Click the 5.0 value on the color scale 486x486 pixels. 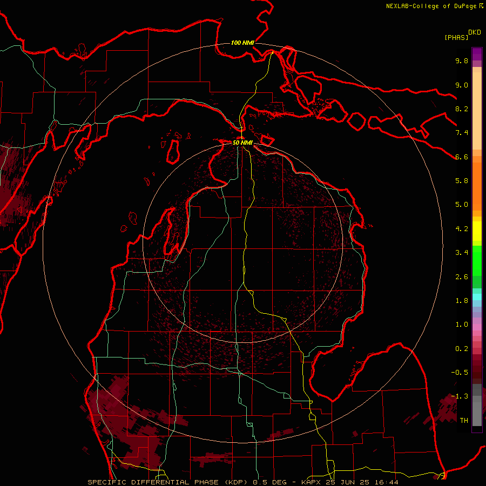point(462,205)
